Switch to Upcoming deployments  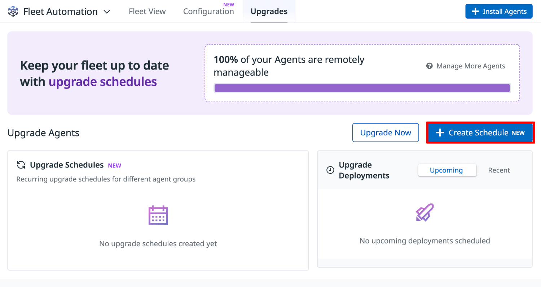[x=447, y=170]
